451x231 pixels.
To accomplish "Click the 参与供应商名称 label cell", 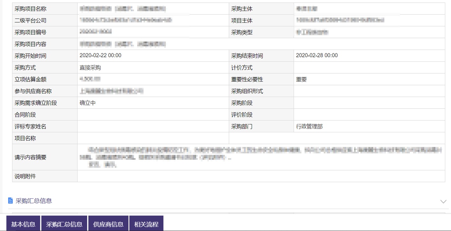I will point(45,91).
